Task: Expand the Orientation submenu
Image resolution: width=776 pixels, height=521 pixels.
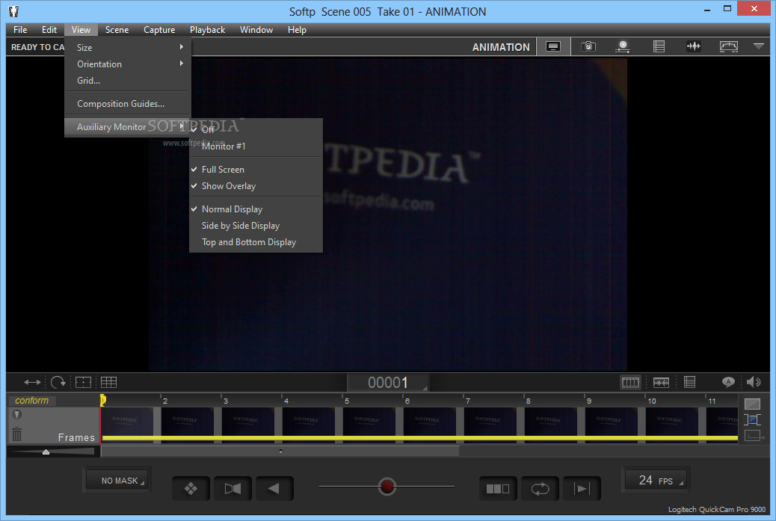Action: pyautogui.click(x=128, y=64)
